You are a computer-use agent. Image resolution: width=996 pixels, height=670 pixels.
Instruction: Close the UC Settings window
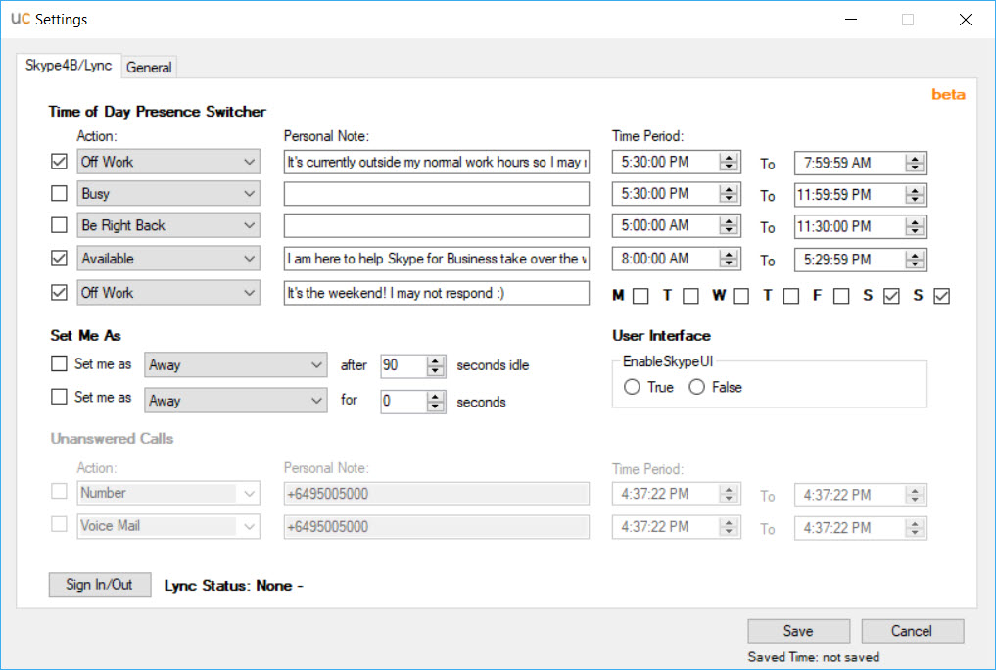(x=966, y=19)
